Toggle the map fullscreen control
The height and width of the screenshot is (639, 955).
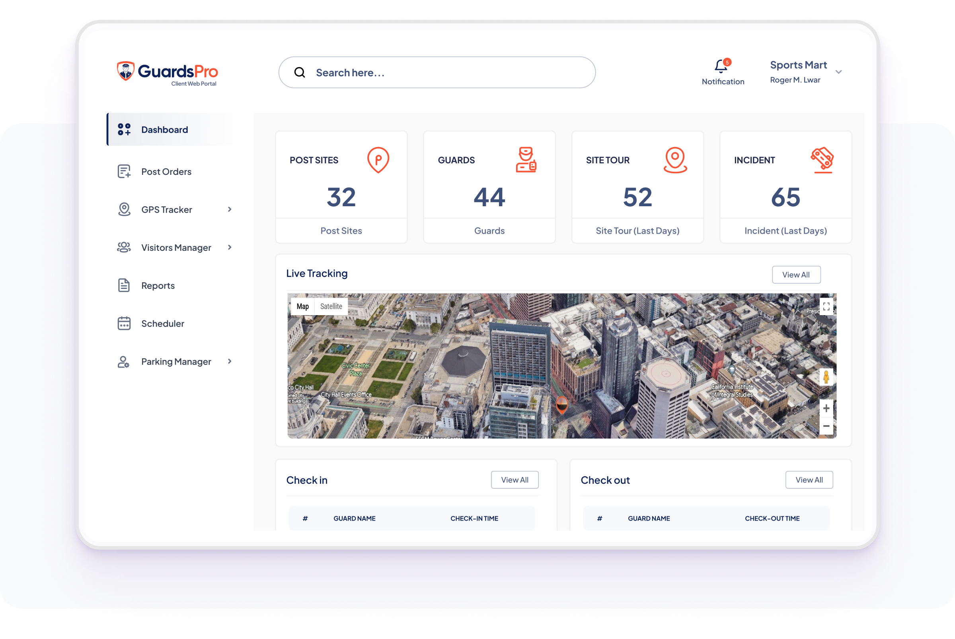coord(826,307)
